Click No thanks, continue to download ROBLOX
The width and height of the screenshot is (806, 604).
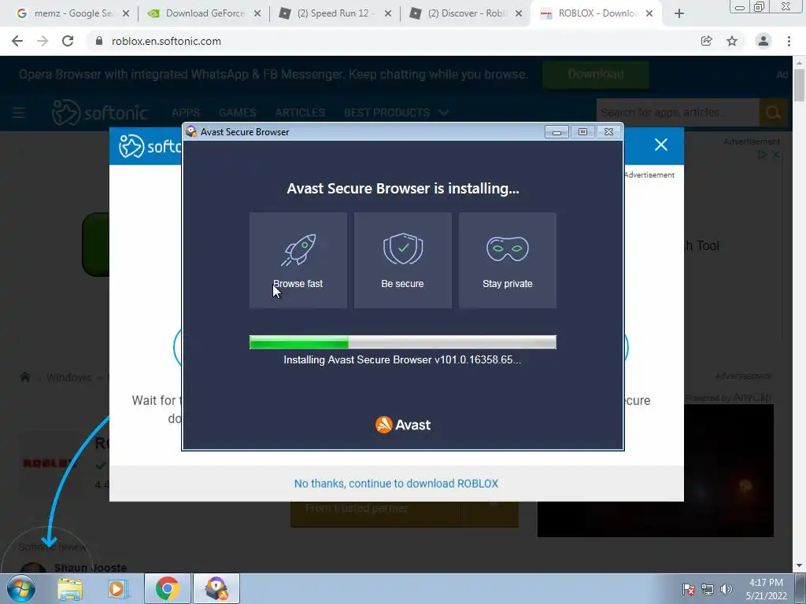396,484
